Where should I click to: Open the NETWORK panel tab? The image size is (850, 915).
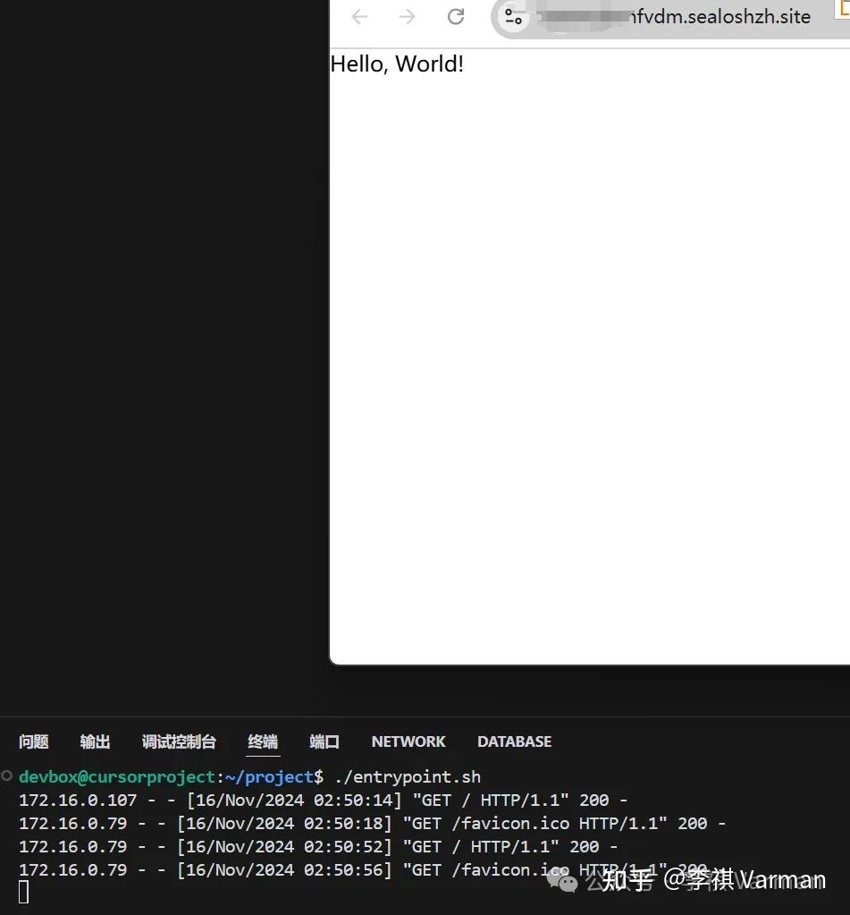pos(408,741)
